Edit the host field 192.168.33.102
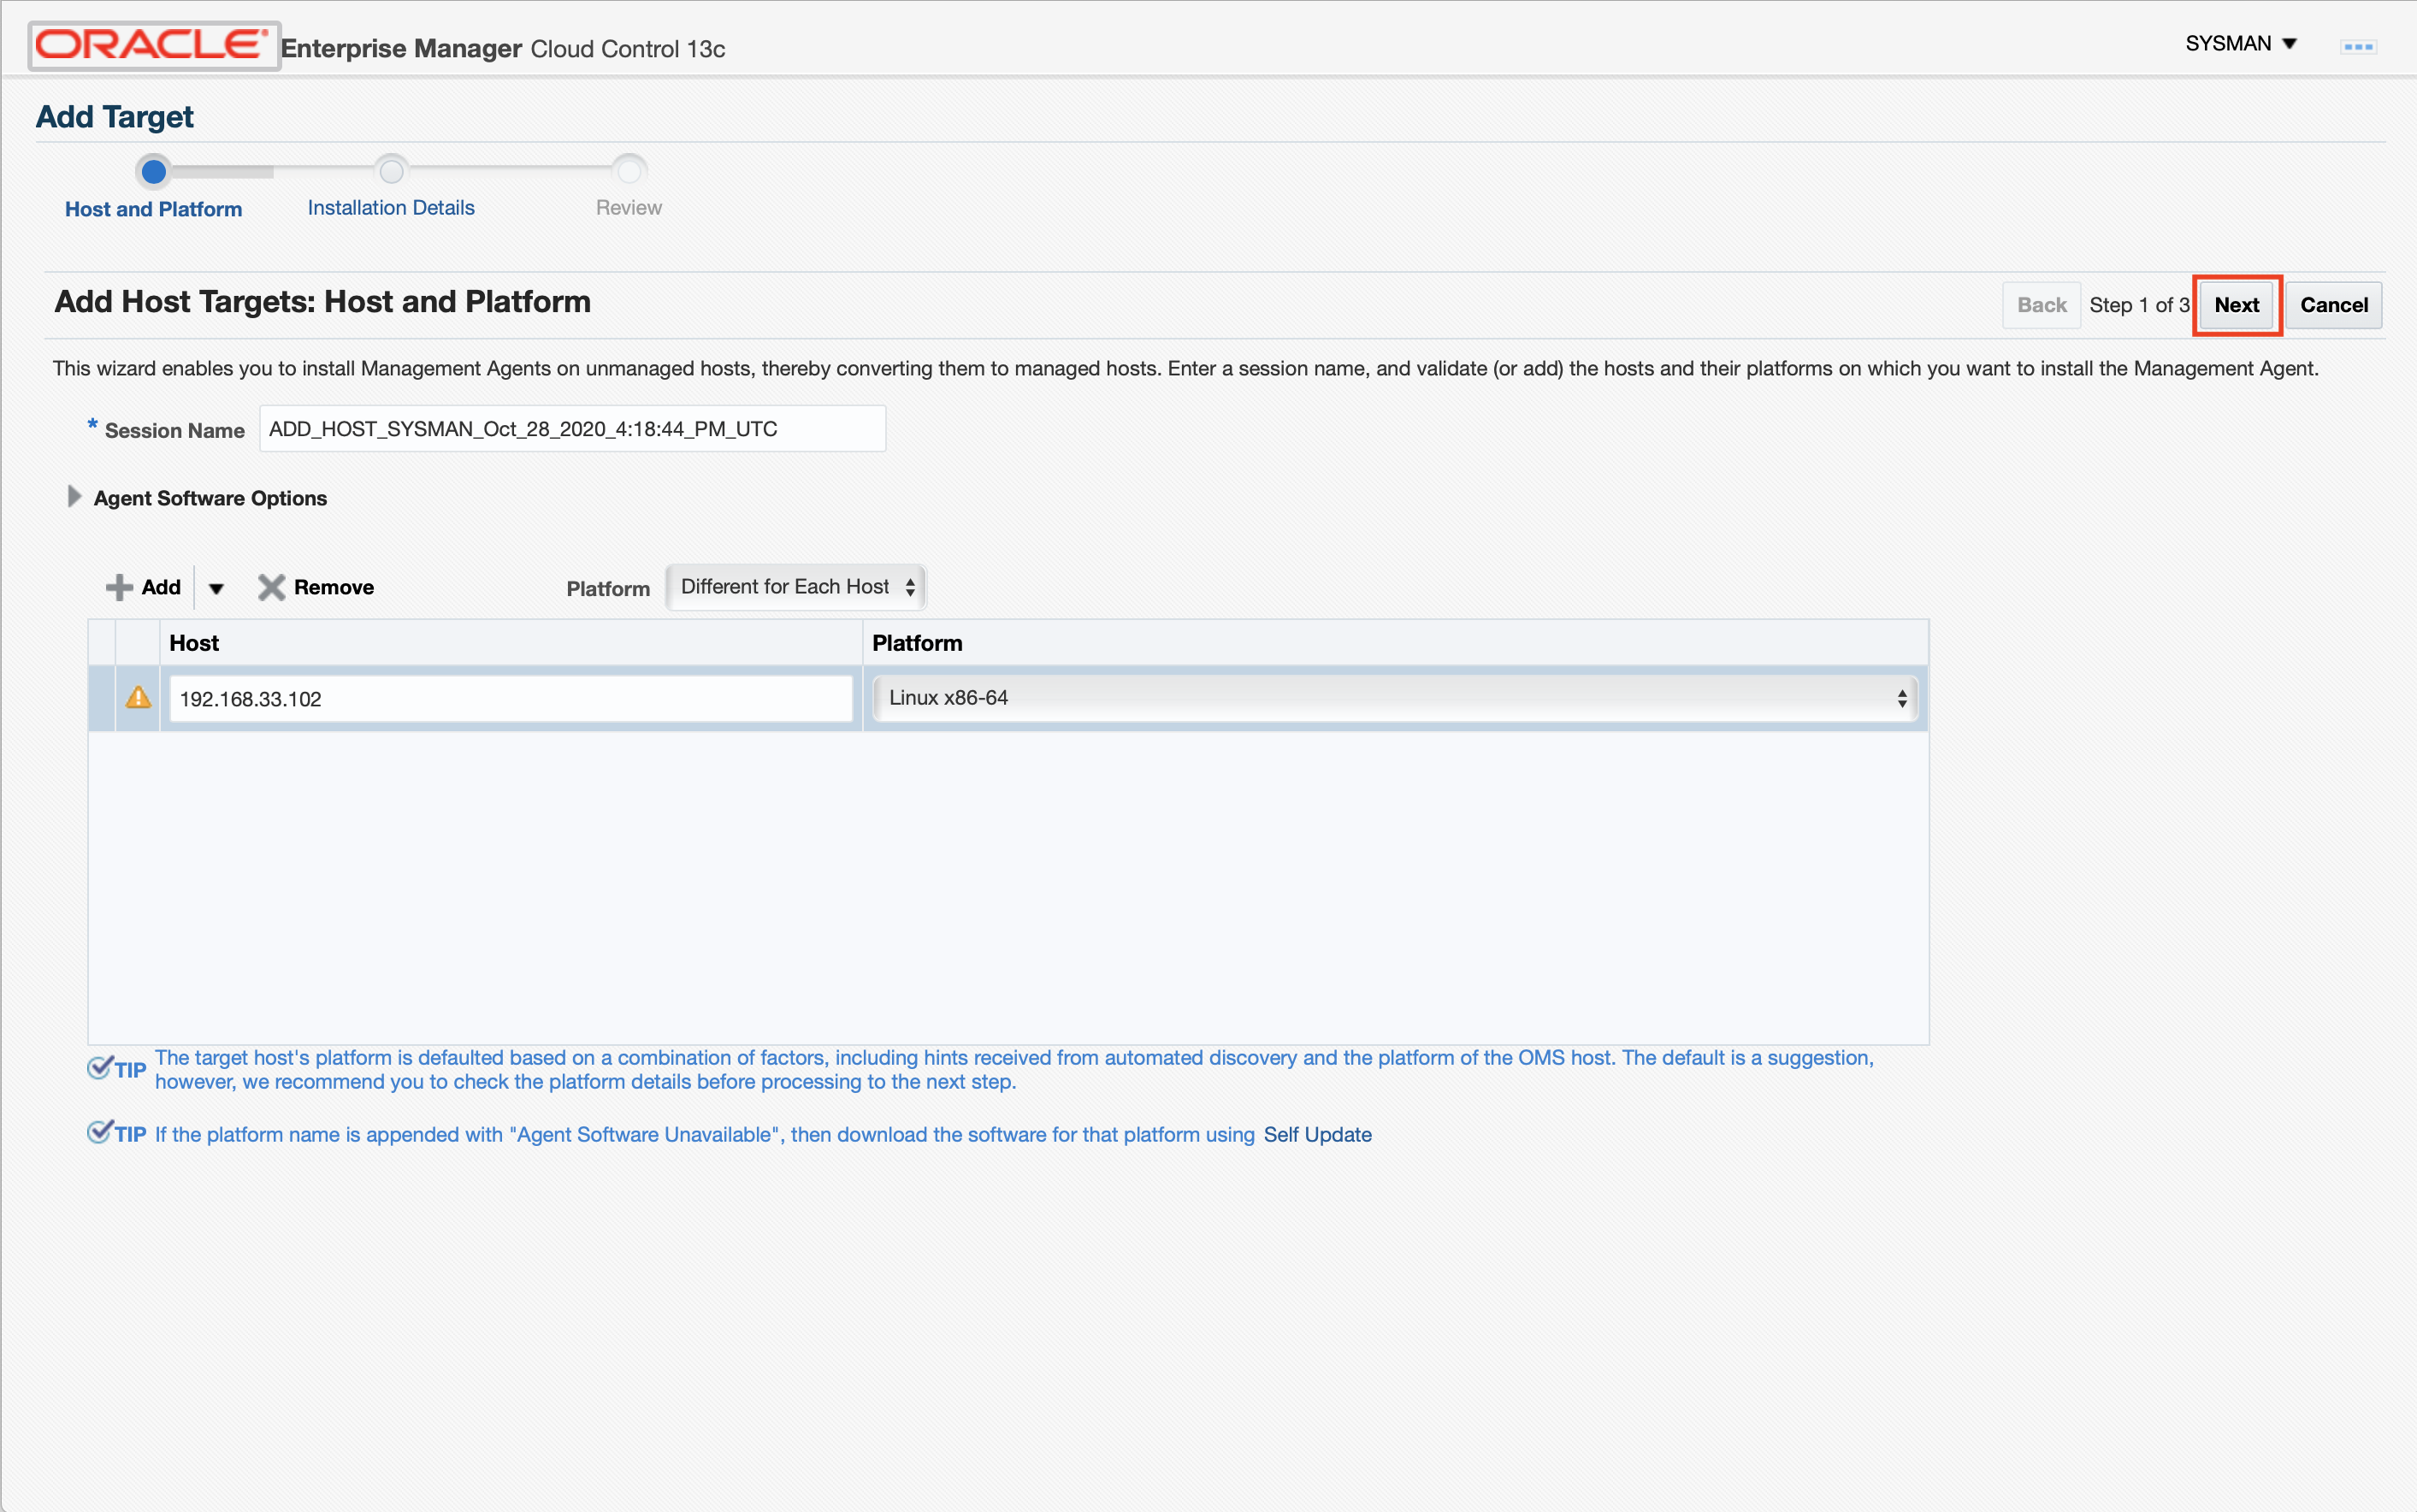Viewport: 2417px width, 1512px height. [x=510, y=699]
